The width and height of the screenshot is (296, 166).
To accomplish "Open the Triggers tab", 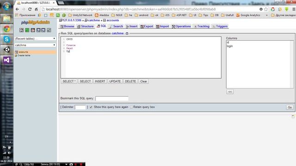I will pos(220,26).
